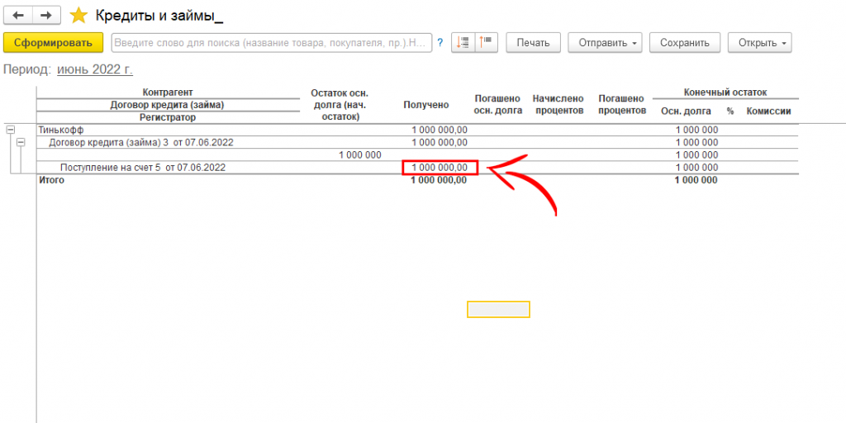The image size is (846, 423).
Task: Open the Открыть dropdown menu
Action: coord(759,42)
